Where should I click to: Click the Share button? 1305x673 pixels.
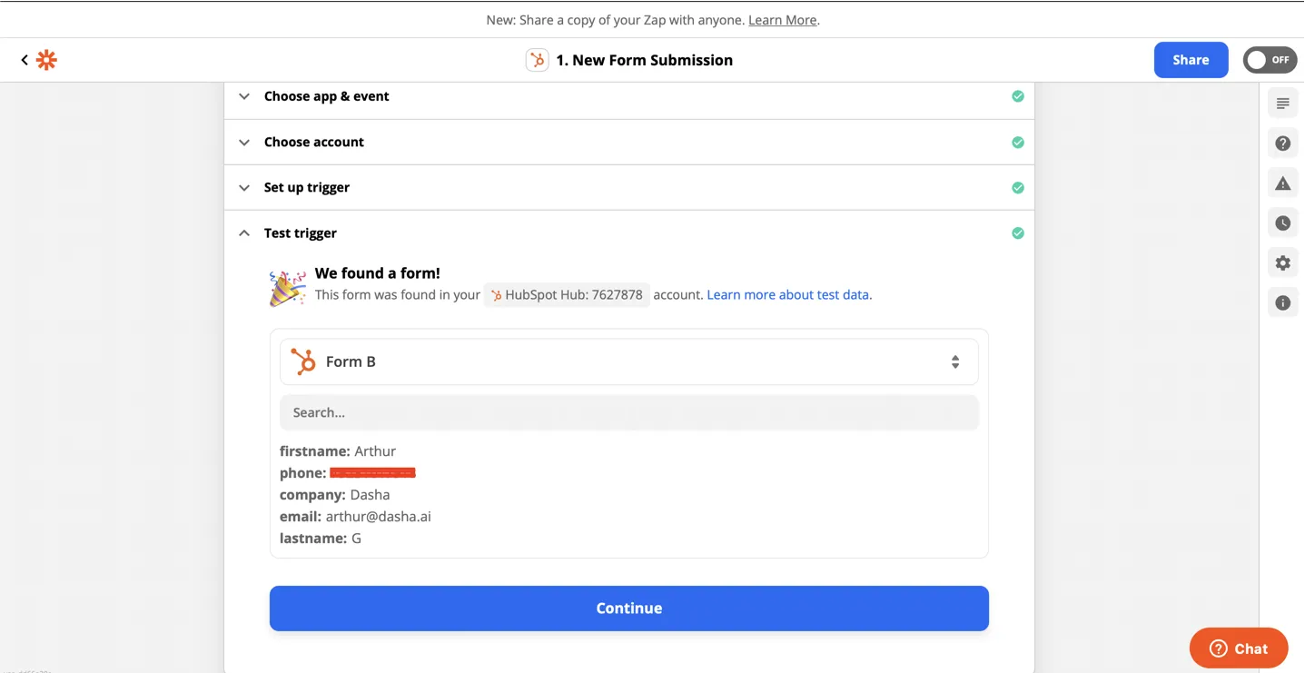[1191, 60]
